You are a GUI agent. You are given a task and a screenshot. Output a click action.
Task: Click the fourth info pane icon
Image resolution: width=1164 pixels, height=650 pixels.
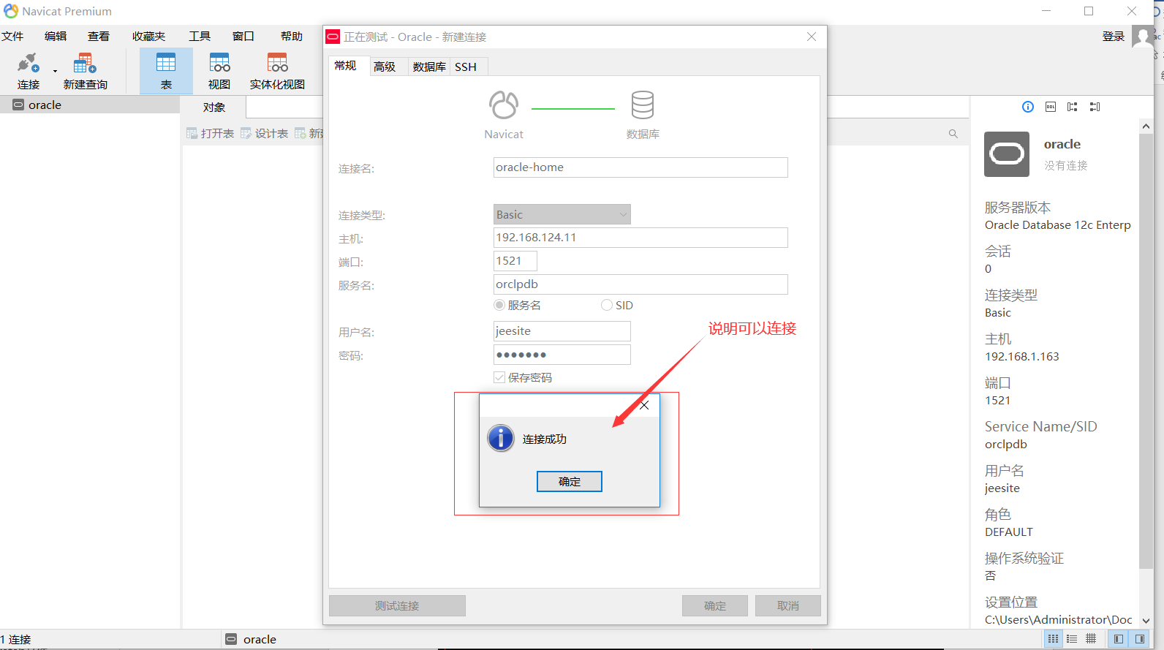(x=1095, y=107)
